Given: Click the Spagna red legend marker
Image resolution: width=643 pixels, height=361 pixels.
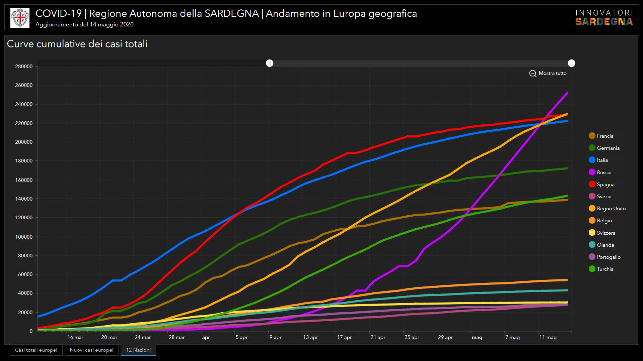Looking at the screenshot, I should (x=592, y=184).
